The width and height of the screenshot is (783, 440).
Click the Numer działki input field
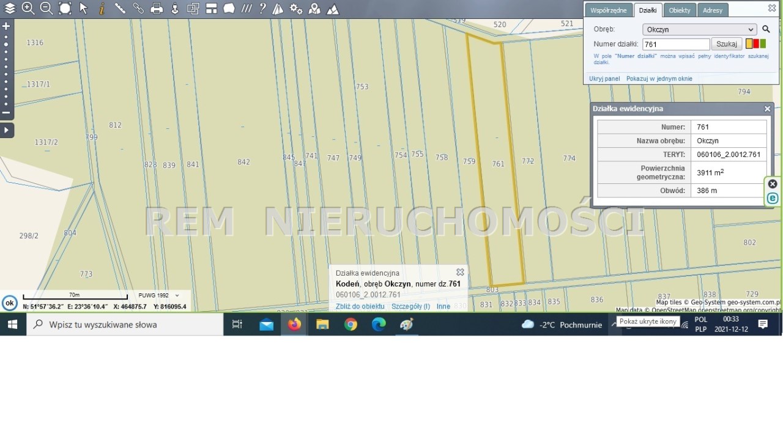pyautogui.click(x=676, y=44)
